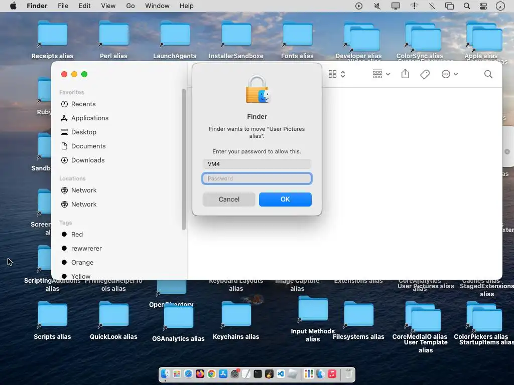Click the Password field in the dialog
Screen dimensions: 514x385
(x=256, y=178)
